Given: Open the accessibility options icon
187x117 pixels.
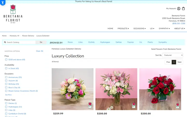Looking at the screenshot, I should 3,2.
